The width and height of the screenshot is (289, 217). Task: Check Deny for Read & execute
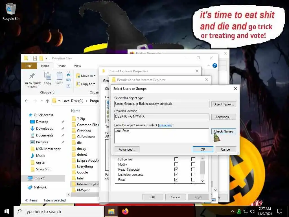pos(193,170)
